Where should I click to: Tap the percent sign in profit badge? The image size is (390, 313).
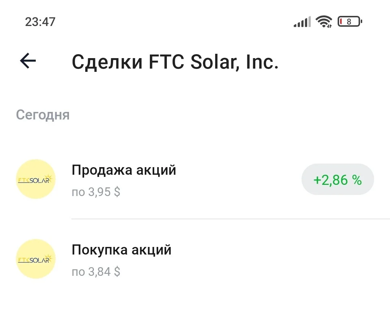point(357,180)
